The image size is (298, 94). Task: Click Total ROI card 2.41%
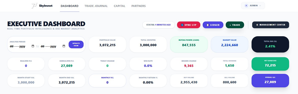[270, 44]
